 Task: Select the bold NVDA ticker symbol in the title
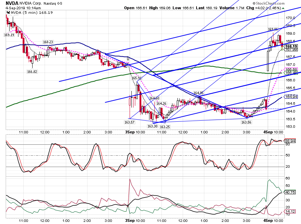pyautogui.click(x=12, y=3)
